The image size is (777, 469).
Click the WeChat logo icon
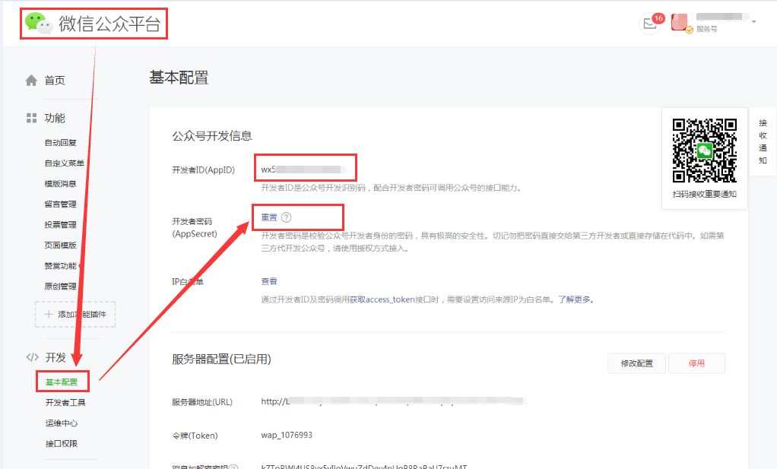coord(39,24)
